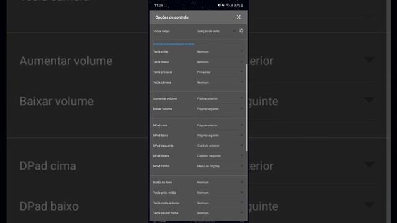This screenshot has width=397, height=223.
Task: Click the 'DPad cima' label in the dialog
Action: tap(160, 125)
